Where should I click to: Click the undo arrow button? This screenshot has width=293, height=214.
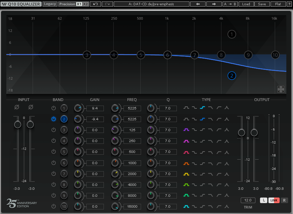(95, 4)
